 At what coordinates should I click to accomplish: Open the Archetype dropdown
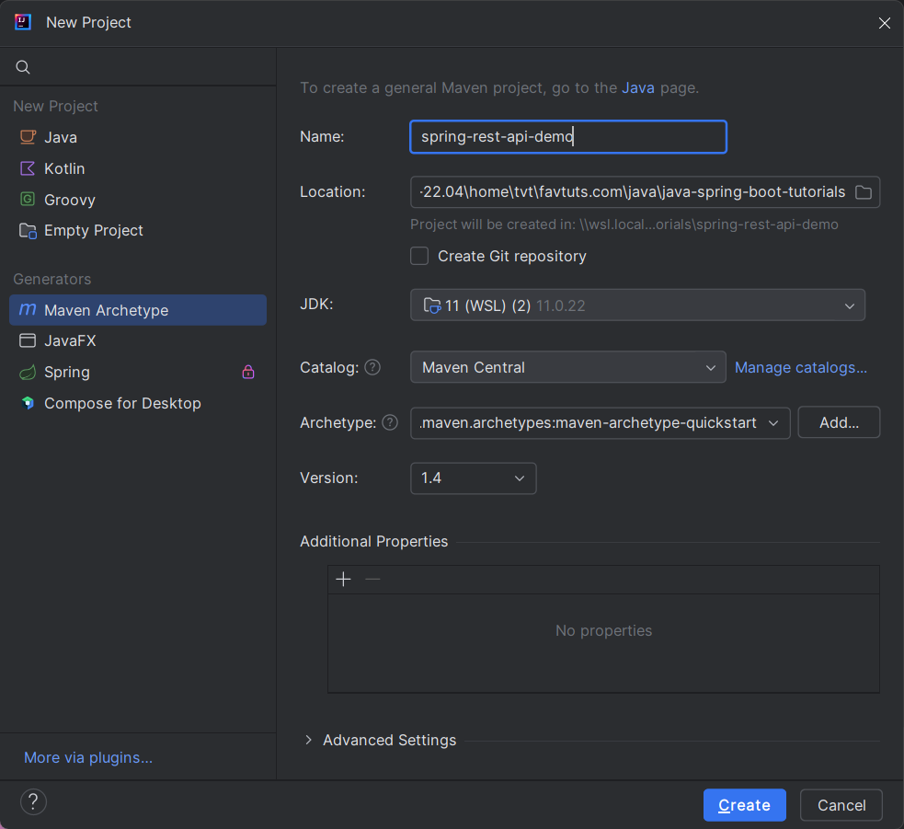coord(600,423)
